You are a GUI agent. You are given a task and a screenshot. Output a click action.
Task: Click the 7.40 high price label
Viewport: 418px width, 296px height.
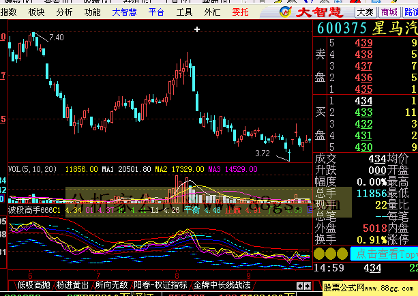pos(57,38)
